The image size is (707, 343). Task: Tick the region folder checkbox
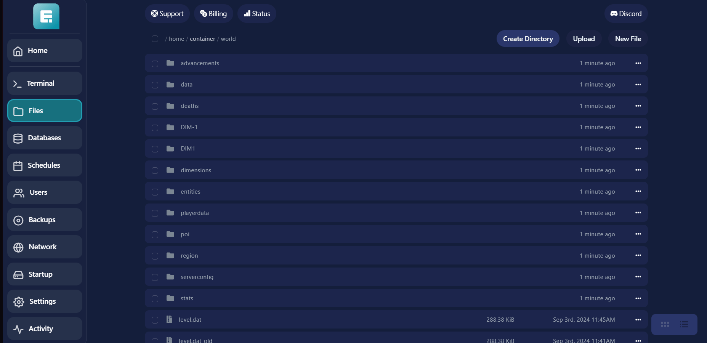tap(155, 256)
